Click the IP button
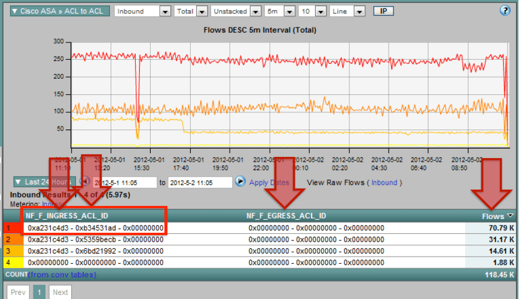The image size is (519, 299). (x=383, y=11)
